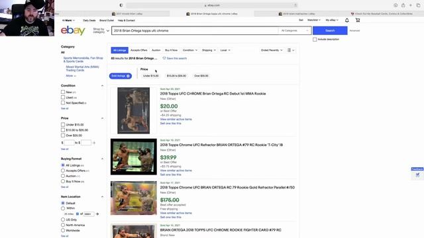
Task: Collapse the Price sidebar section
Action: (102, 118)
